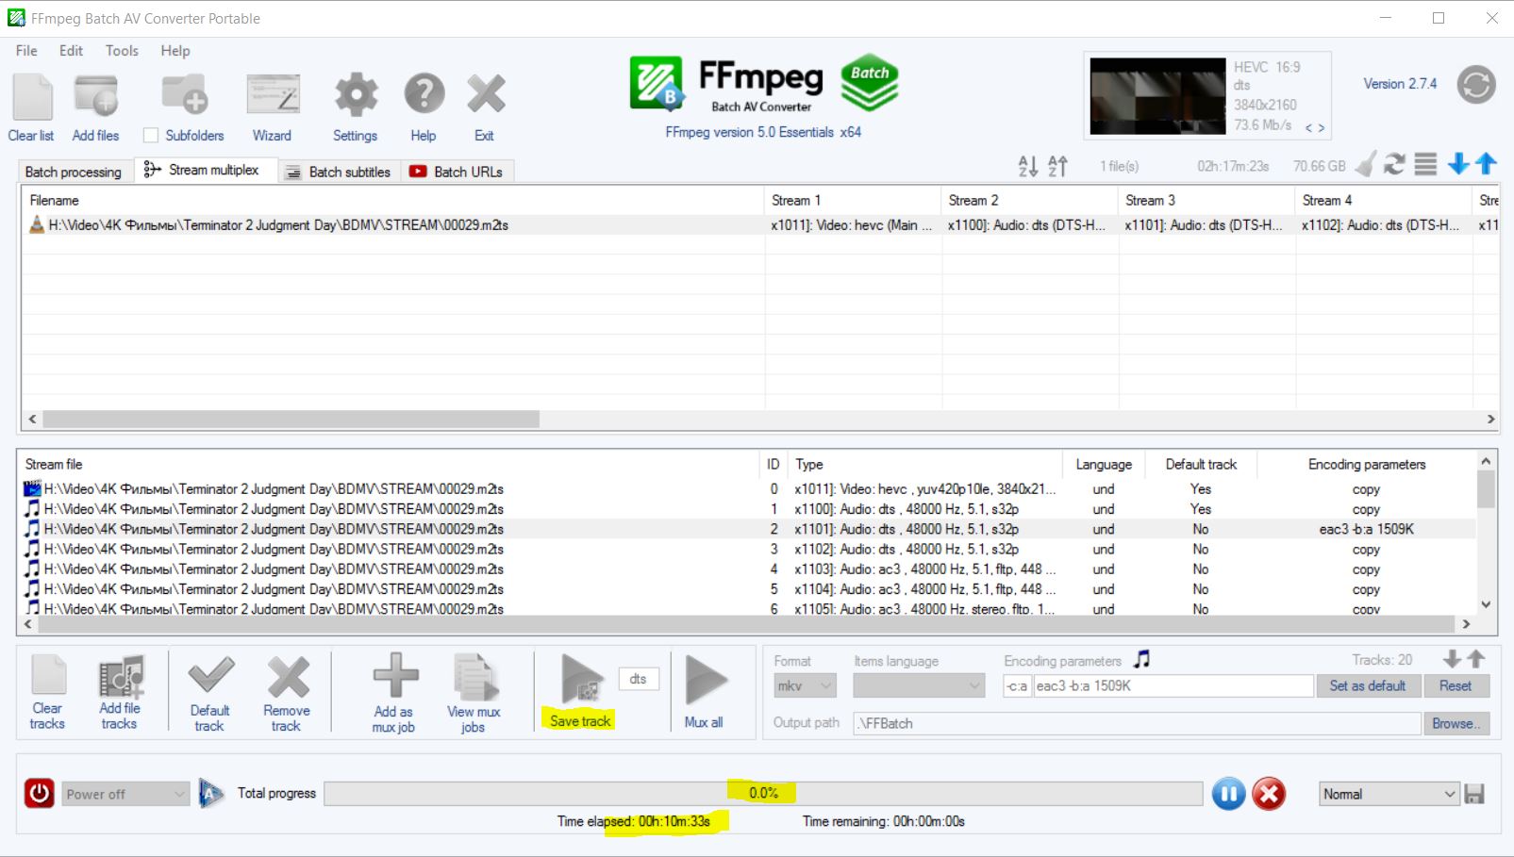The width and height of the screenshot is (1514, 857).
Task: Click Add as mux job
Action: coord(394,679)
